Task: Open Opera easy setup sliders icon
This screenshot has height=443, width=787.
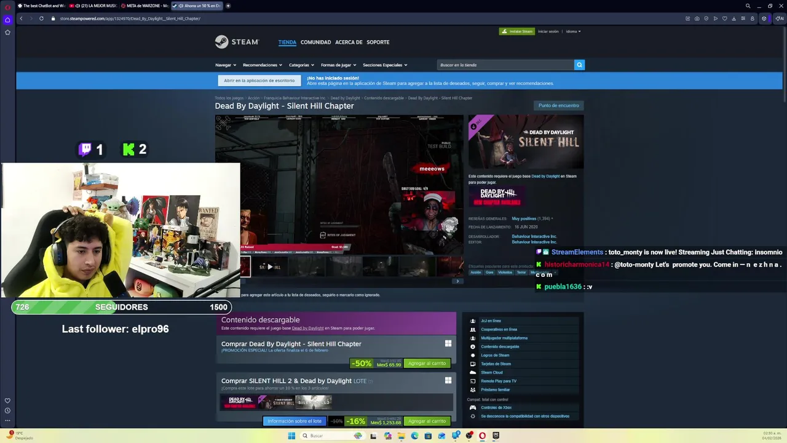Action: 743,18
